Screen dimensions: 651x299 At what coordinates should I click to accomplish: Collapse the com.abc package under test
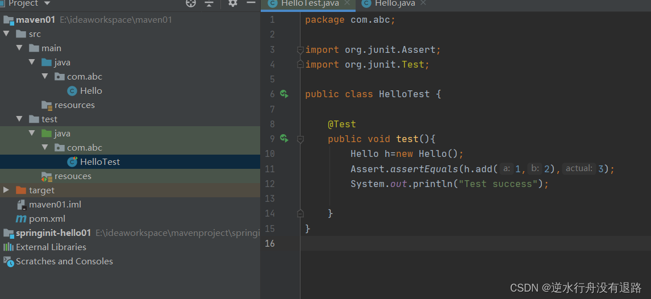[45, 147]
